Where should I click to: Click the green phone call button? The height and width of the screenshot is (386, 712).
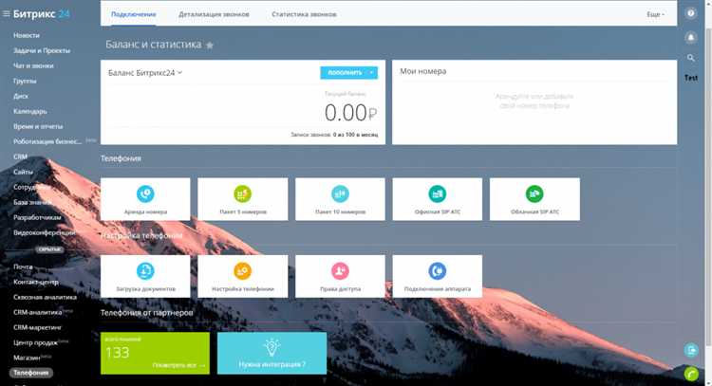(691, 374)
